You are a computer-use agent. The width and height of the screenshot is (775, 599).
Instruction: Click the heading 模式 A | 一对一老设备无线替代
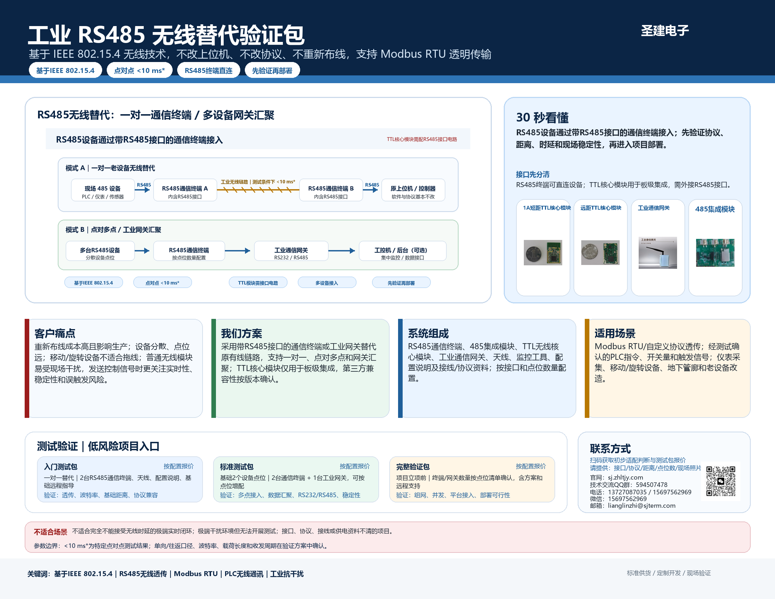(110, 168)
